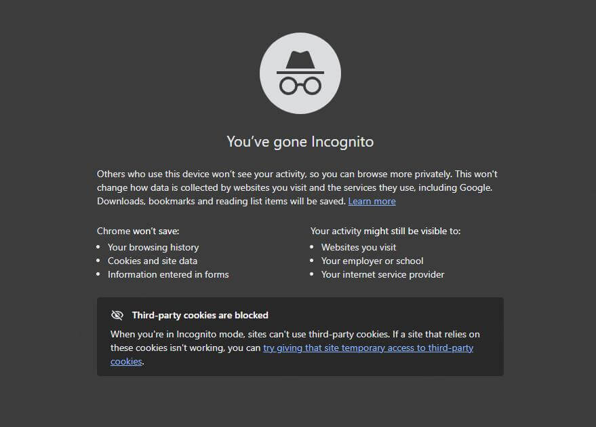596x427 pixels.
Task: Click the Information entered in forms item
Action: [x=168, y=274]
